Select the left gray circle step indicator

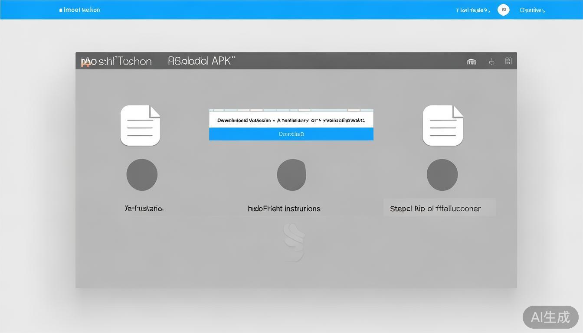click(x=142, y=175)
